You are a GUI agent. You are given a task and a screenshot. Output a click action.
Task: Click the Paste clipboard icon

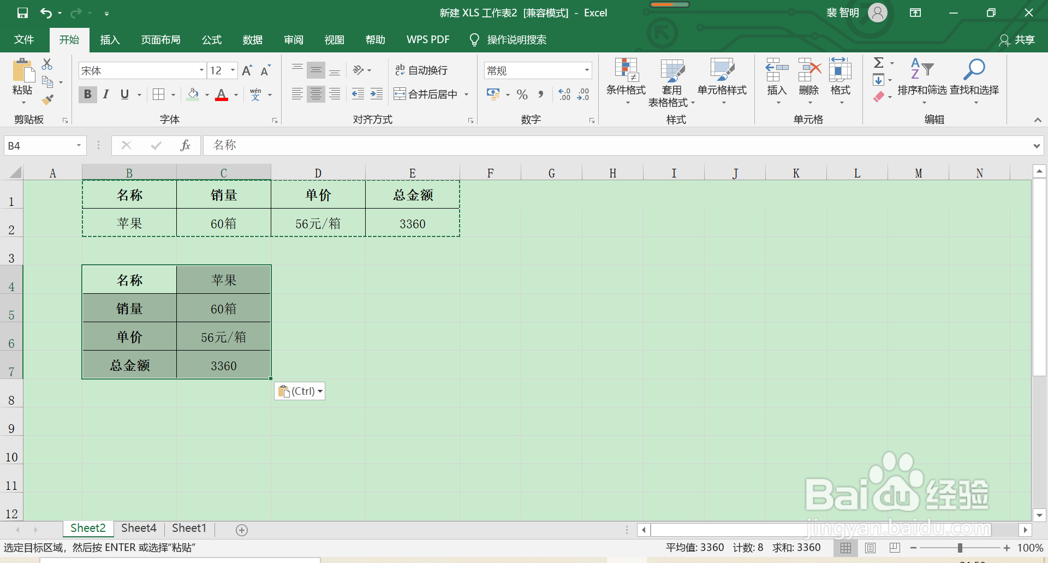(22, 71)
